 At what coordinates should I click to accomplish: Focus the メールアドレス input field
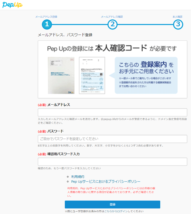(x=113, y=112)
